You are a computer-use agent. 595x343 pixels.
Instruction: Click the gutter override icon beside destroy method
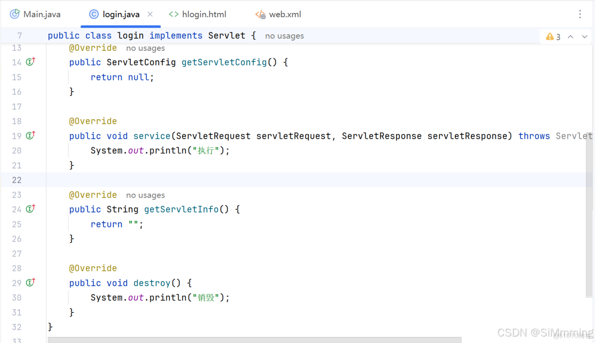click(30, 282)
